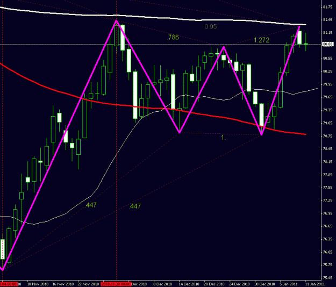Click the 10 Nov 2010 date label
The height and width of the screenshot is (287, 336).
tap(38, 284)
